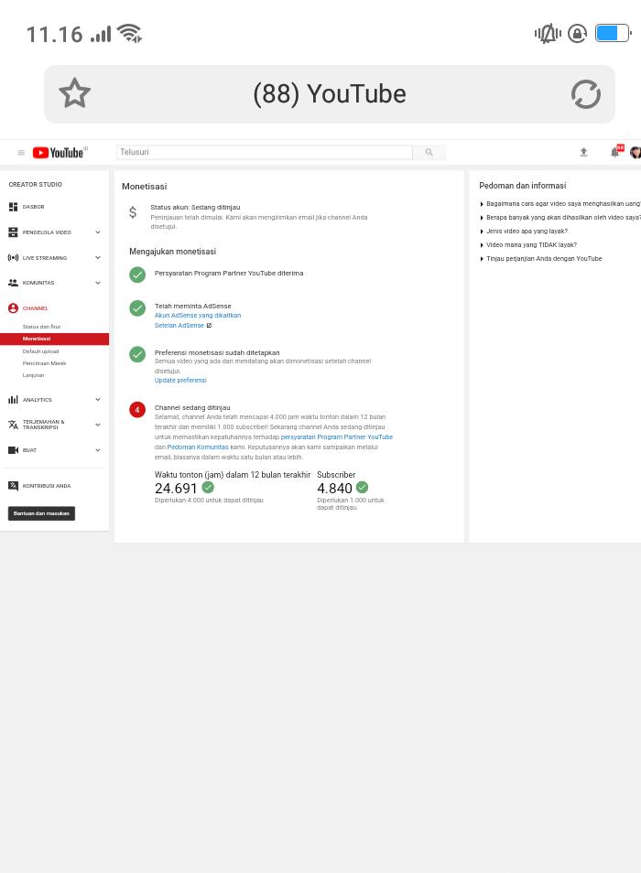Expand 'Tinjau perjanjian Anda dengan YouTube' topic
Viewport: 641px width, 873px height.
coord(541,259)
